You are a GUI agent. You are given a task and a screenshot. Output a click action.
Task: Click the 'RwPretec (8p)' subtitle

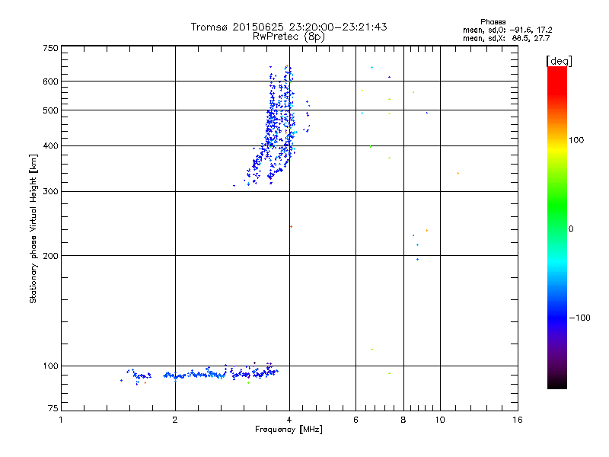point(289,37)
